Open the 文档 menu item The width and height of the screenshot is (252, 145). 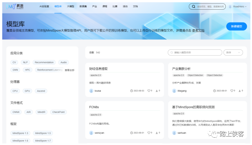135,6
